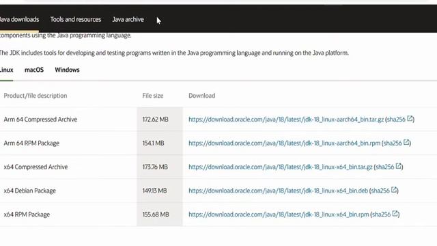Image resolution: width=437 pixels, height=246 pixels.
Task: Click the 'Product/file description' column header
Action: 36,96
